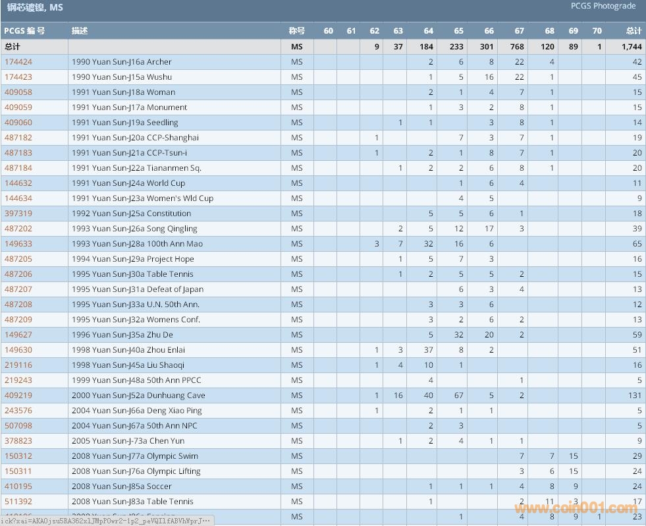This screenshot has height=526, width=646.
Task: Open coin number 174424 link
Action: 18,62
